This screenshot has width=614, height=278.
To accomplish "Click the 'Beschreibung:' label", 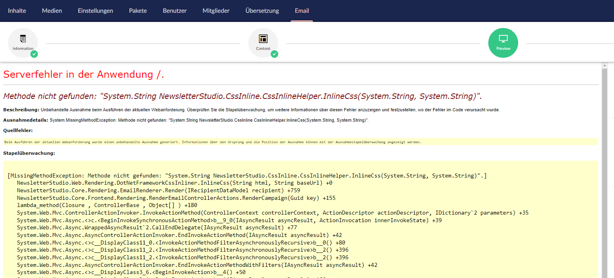I will point(21,110).
